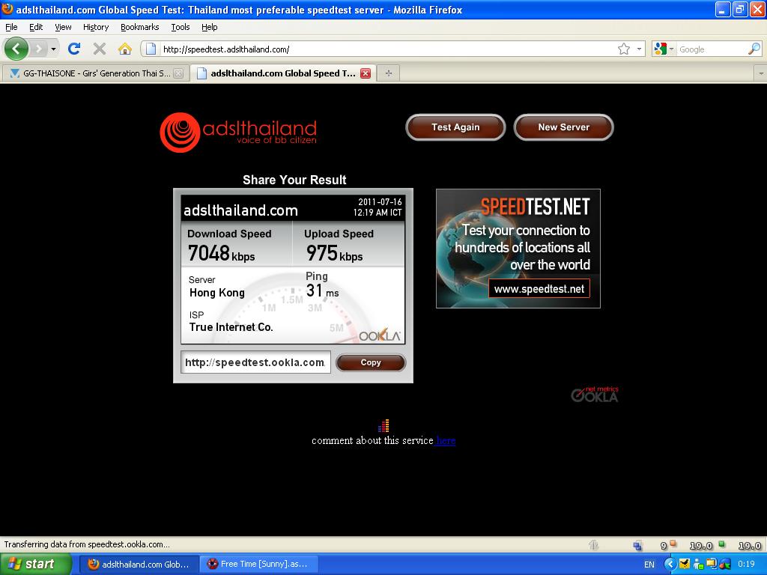Image resolution: width=767 pixels, height=575 pixels.
Task: Open the Google search engine selector
Action: 664,49
